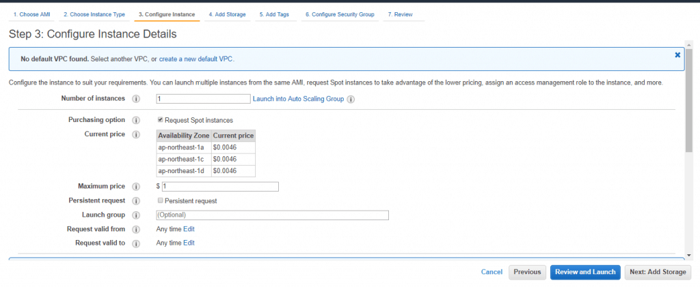The image size is (700, 287).
Task: Click Review and Launch button
Action: [585, 272]
